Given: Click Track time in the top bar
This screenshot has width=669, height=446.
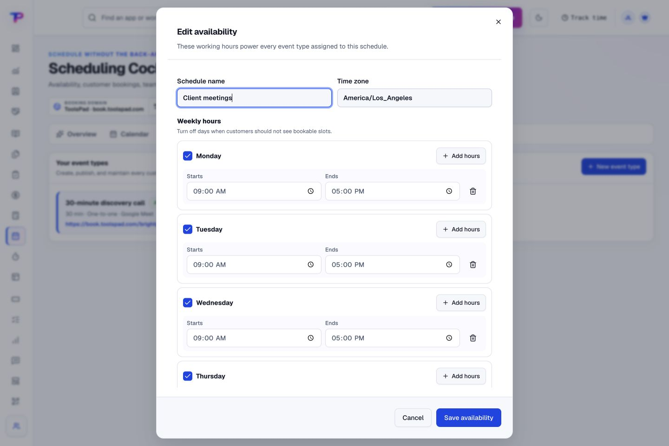Looking at the screenshot, I should pos(584,18).
